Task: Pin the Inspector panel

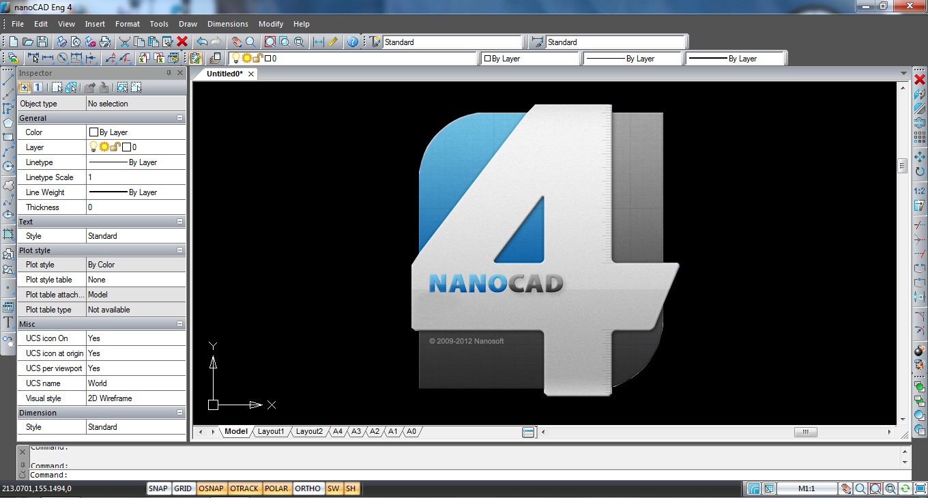Action: [169, 73]
